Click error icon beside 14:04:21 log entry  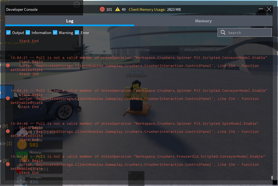coord(8,65)
